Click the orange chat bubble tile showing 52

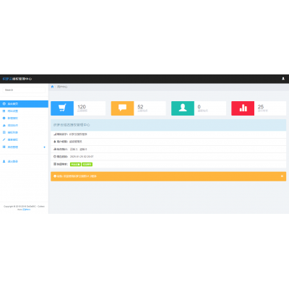tap(138, 108)
